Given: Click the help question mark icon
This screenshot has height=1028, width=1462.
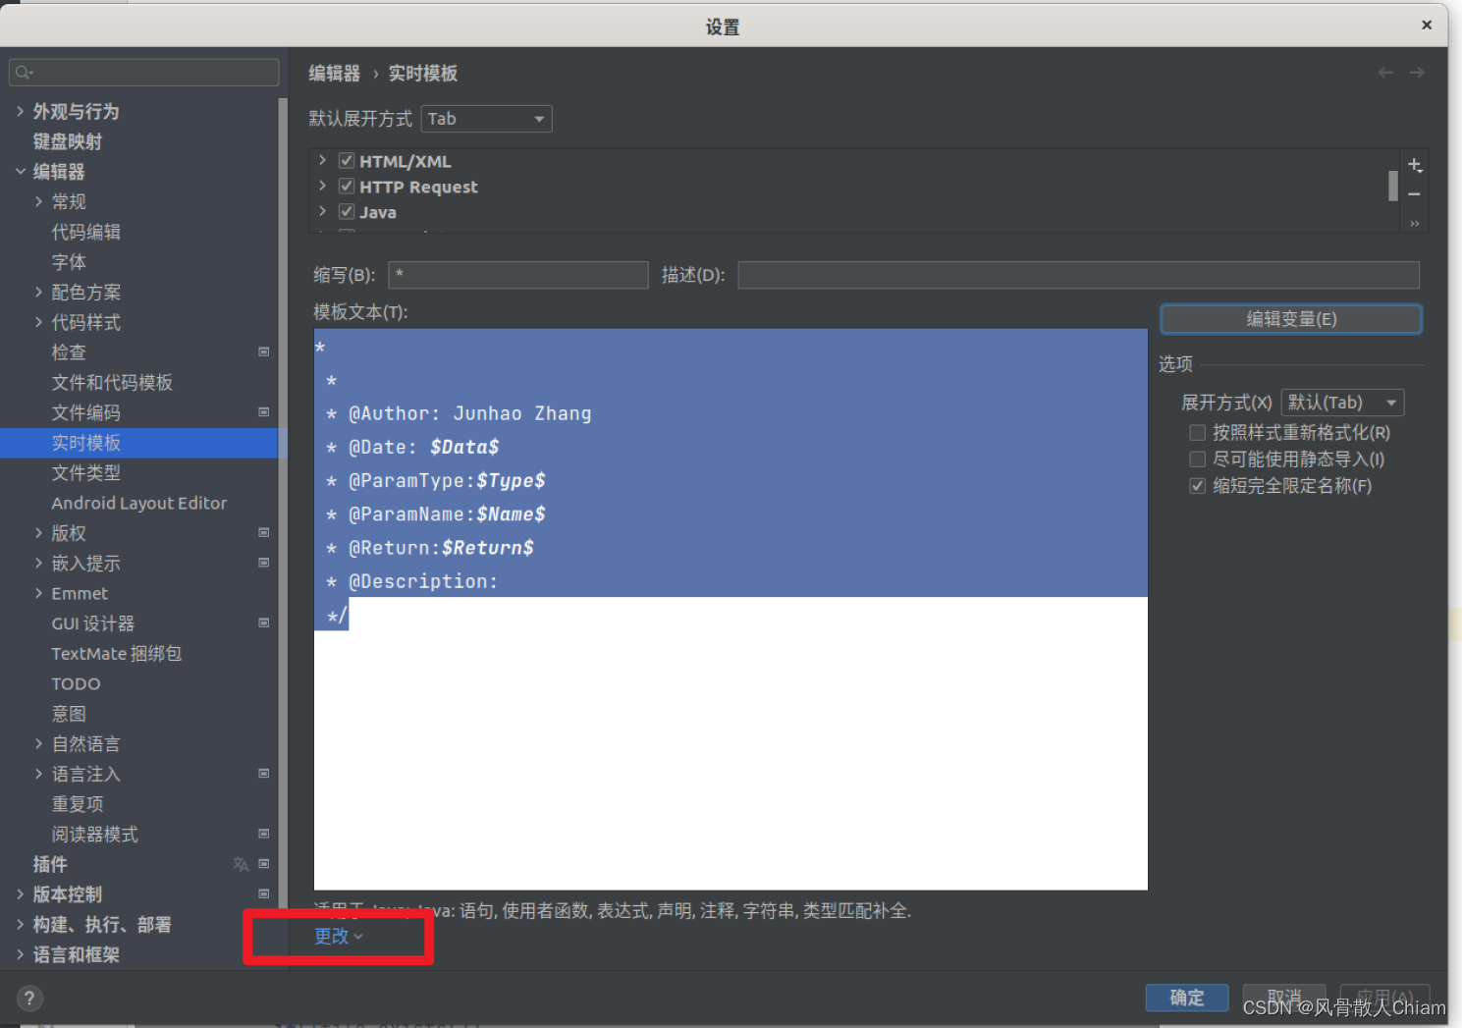Looking at the screenshot, I should tap(29, 999).
